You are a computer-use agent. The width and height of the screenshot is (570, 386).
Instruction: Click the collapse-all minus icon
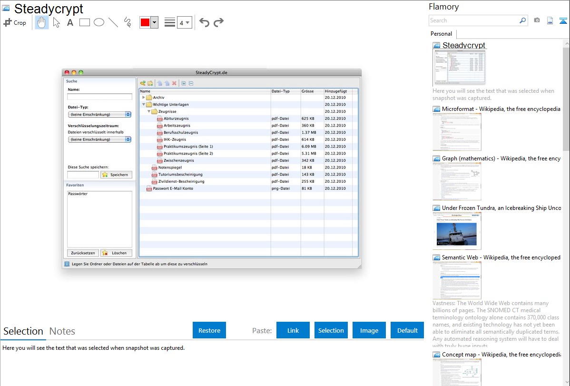point(191,83)
